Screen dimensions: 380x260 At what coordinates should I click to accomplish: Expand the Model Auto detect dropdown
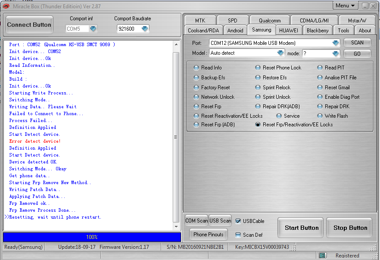click(x=280, y=53)
